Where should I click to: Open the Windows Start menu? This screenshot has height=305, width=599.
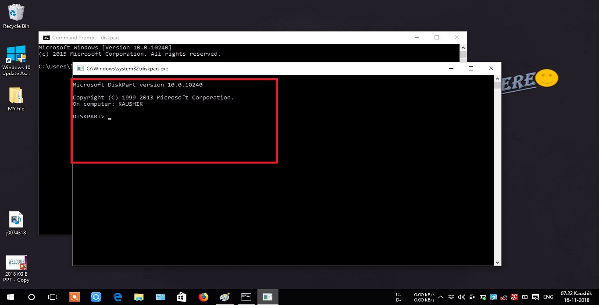pyautogui.click(x=10, y=297)
